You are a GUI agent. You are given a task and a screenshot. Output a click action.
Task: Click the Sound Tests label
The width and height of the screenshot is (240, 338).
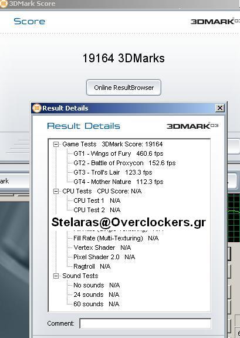coord(80,276)
